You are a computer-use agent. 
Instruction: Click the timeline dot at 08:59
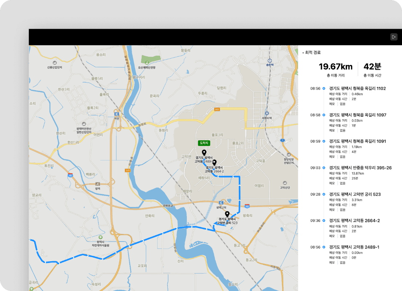[324, 141]
